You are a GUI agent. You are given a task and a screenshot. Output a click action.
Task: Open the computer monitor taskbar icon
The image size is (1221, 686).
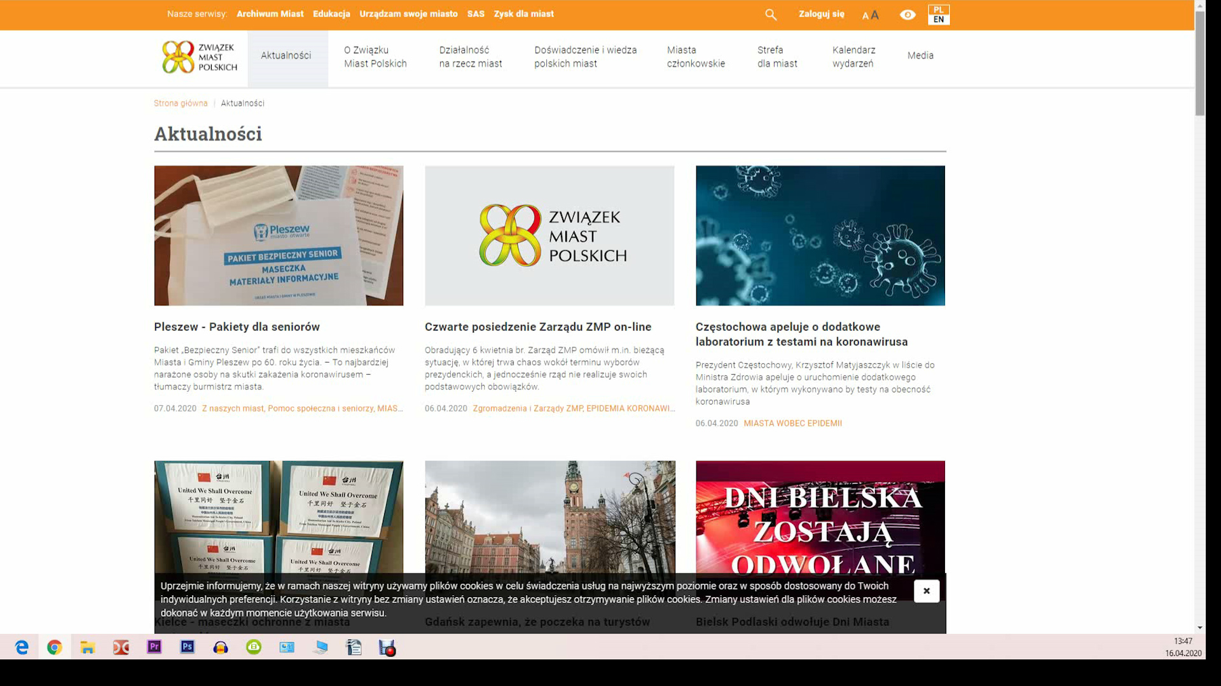click(x=321, y=647)
